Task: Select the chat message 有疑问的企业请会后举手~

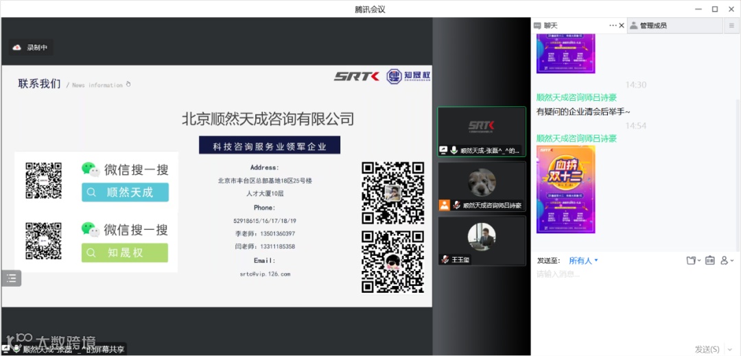Action: point(583,111)
